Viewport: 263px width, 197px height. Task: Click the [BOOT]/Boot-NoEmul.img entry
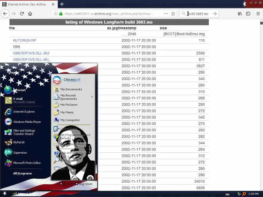point(184,34)
